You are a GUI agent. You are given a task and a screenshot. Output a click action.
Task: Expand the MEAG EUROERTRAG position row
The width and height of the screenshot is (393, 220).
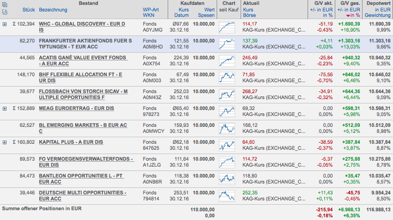(x=4, y=108)
